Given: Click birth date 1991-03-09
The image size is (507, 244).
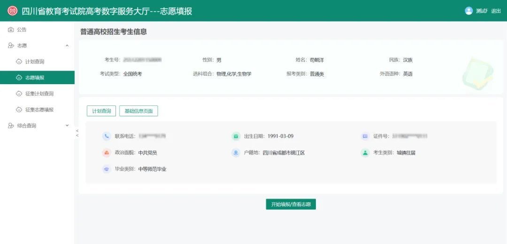Looking at the screenshot, I should click(281, 136).
